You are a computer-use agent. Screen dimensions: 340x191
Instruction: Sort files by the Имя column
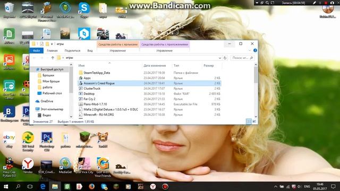[x=81, y=65]
